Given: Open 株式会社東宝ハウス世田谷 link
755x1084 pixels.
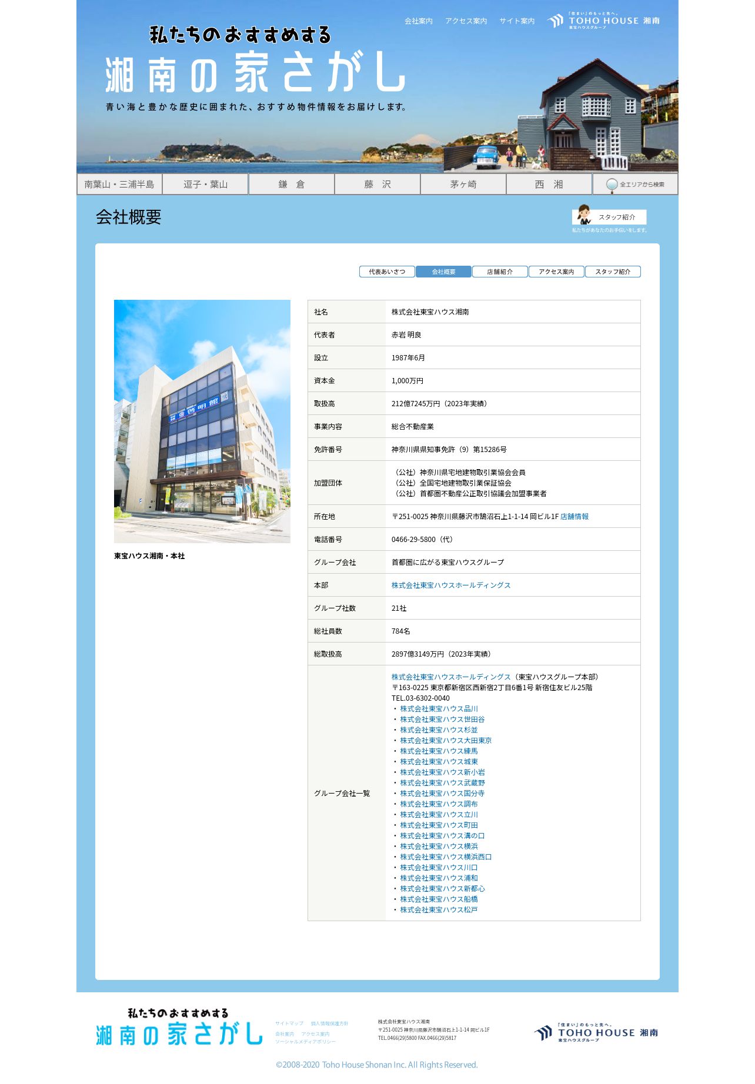Looking at the screenshot, I should tap(442, 720).
